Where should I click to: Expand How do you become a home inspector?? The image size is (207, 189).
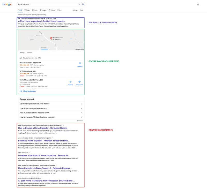click(51, 108)
